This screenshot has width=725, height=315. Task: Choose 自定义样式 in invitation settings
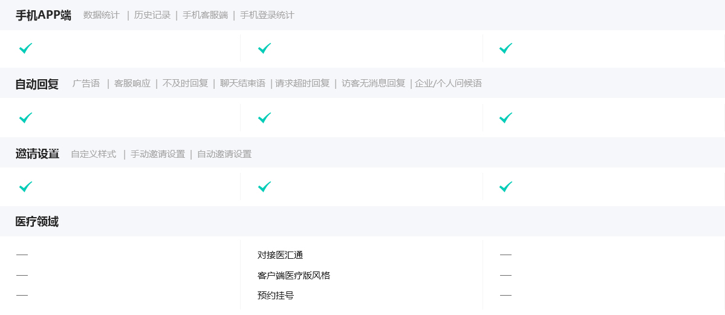[93, 154]
